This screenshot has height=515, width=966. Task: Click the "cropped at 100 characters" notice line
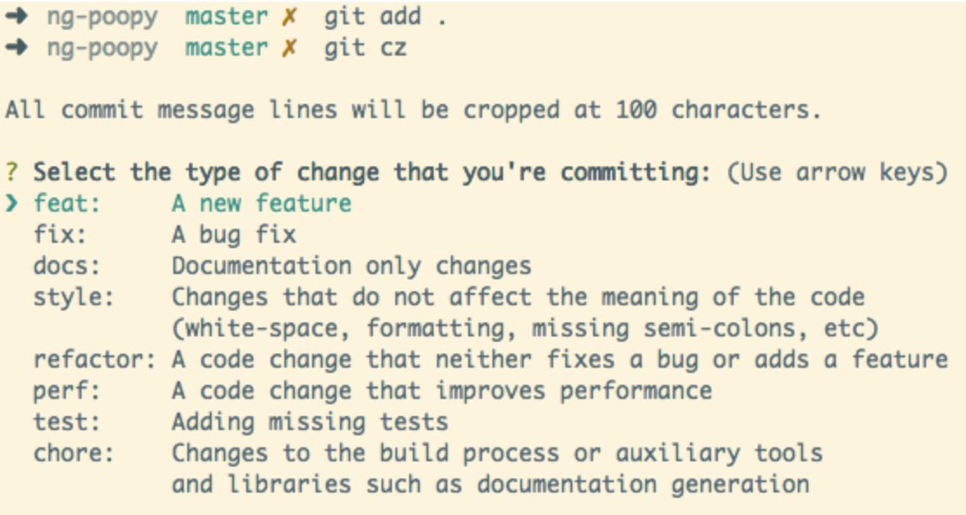point(413,111)
